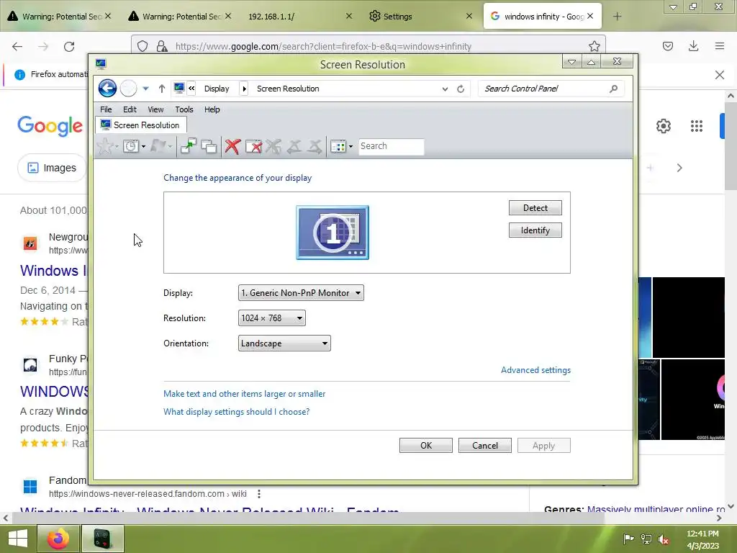This screenshot has width=737, height=553.
Task: Select the Images search filter
Action: click(52, 168)
